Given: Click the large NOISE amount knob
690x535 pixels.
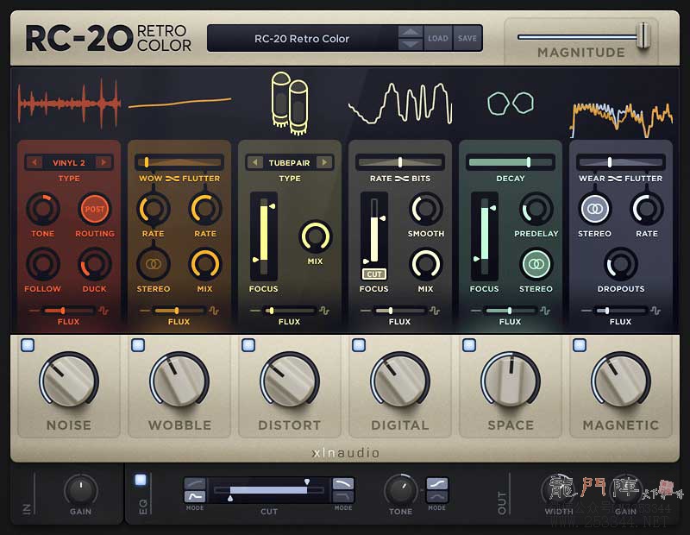Looking at the screenshot, I should coord(69,380).
